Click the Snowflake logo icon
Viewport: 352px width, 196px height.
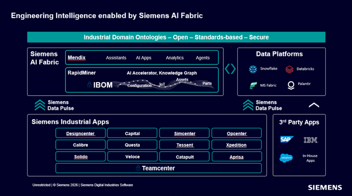(253, 69)
